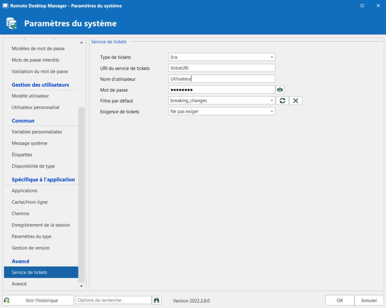Click the refresh icon beside default filter
This screenshot has height=308, width=386.
coord(282,101)
